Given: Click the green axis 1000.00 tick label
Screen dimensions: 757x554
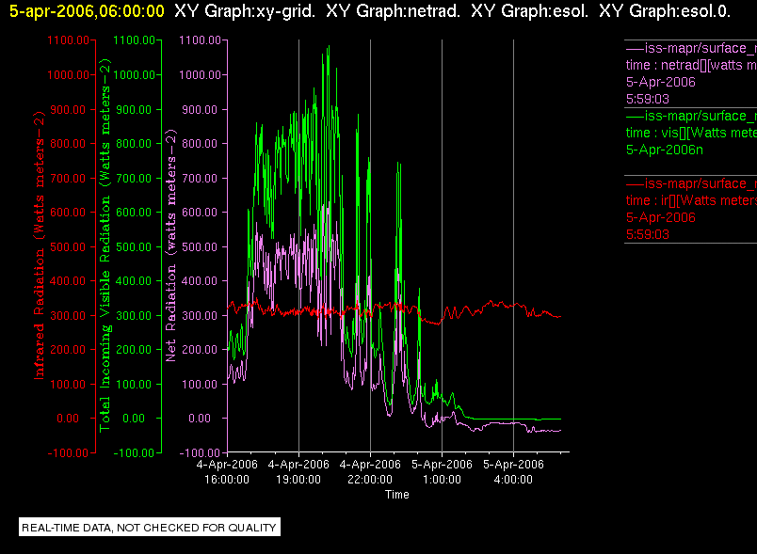Looking at the screenshot, I should click(135, 74).
